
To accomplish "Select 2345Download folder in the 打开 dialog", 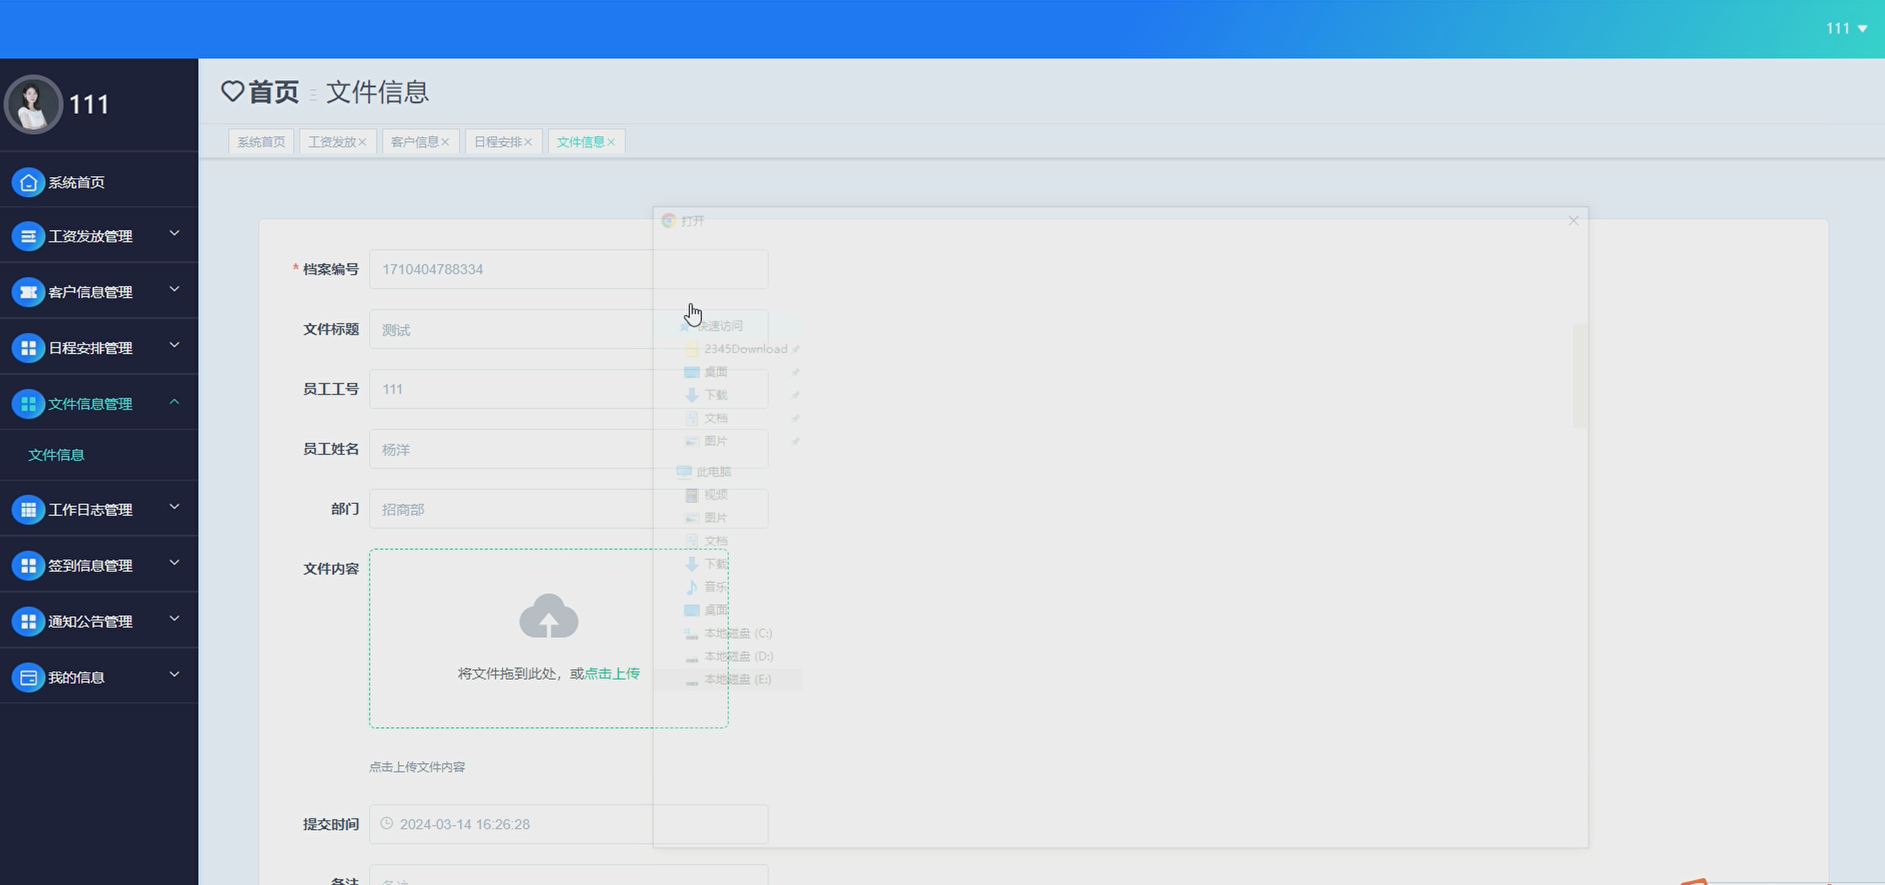I will point(745,349).
